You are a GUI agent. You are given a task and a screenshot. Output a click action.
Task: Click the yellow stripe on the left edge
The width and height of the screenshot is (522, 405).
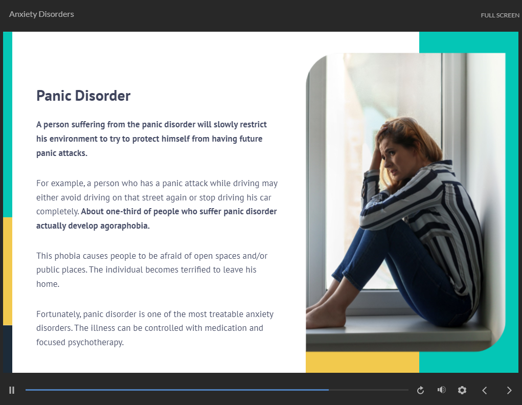click(7, 271)
